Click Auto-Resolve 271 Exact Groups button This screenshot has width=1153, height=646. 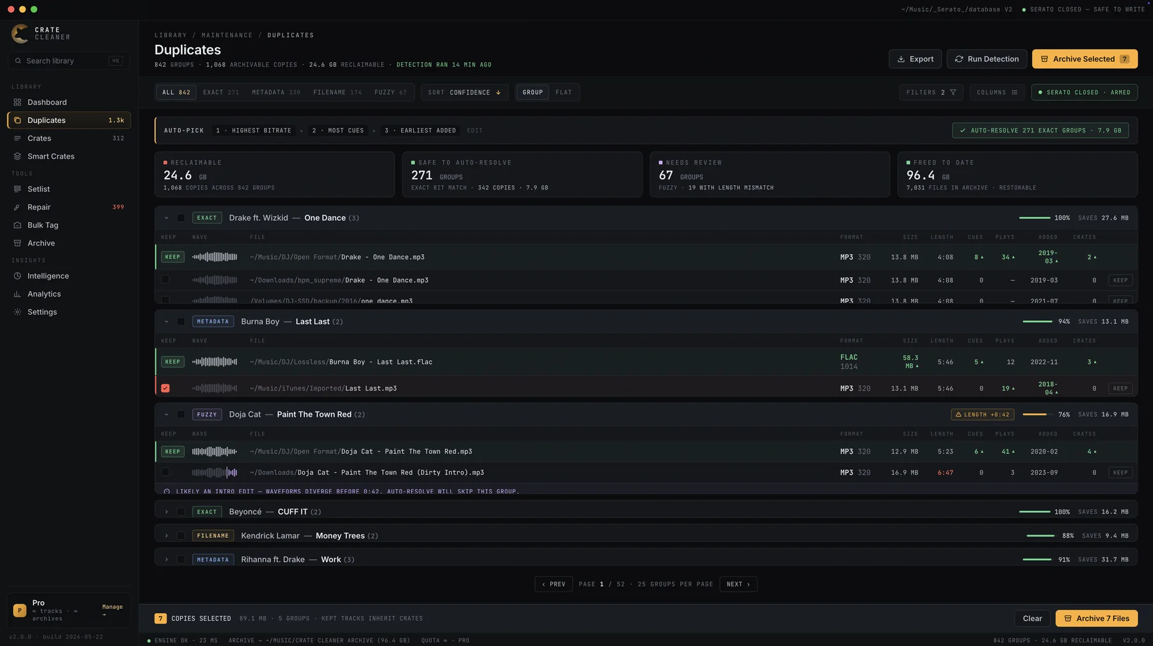pos(1040,130)
